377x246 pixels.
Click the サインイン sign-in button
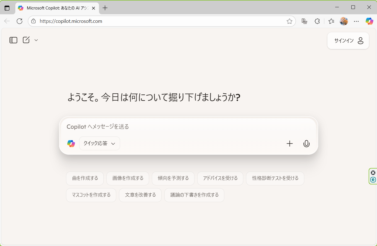click(x=348, y=41)
